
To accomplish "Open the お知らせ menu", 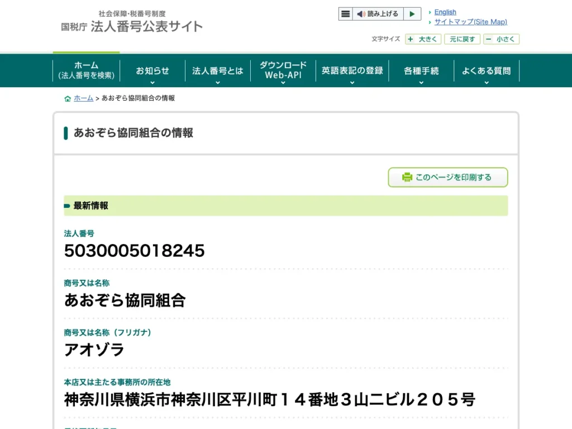I will 152,70.
